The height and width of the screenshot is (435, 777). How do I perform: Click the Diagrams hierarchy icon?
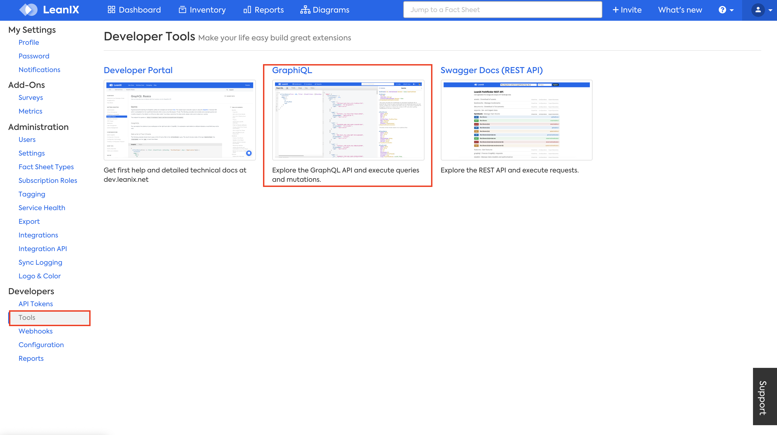(x=305, y=10)
